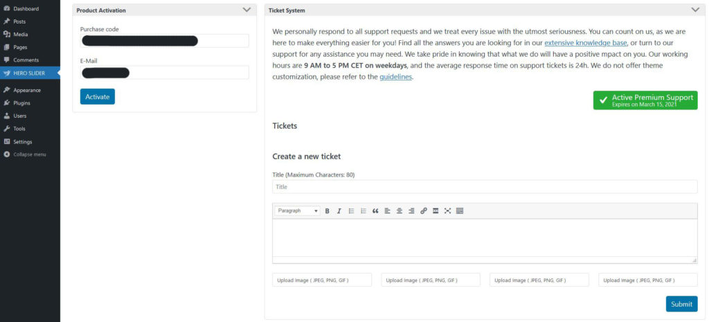Toggle the toolbar kitchen sink
Image resolution: width=709 pixels, height=322 pixels.
coord(460,211)
